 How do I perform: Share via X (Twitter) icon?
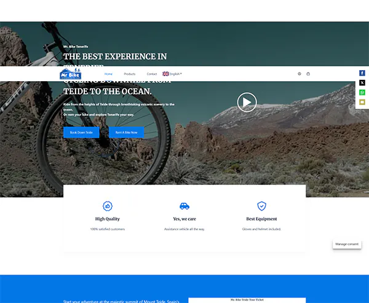(x=362, y=82)
